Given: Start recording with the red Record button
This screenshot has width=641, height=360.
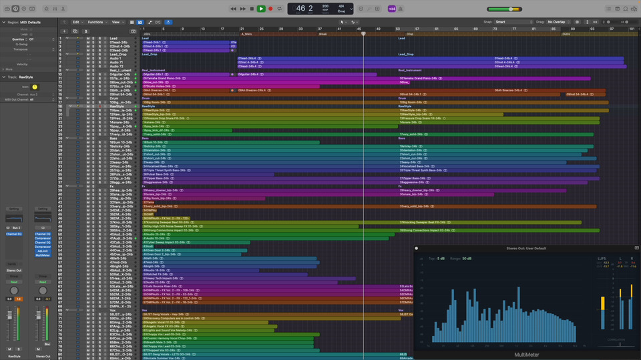Looking at the screenshot, I should pos(270,9).
